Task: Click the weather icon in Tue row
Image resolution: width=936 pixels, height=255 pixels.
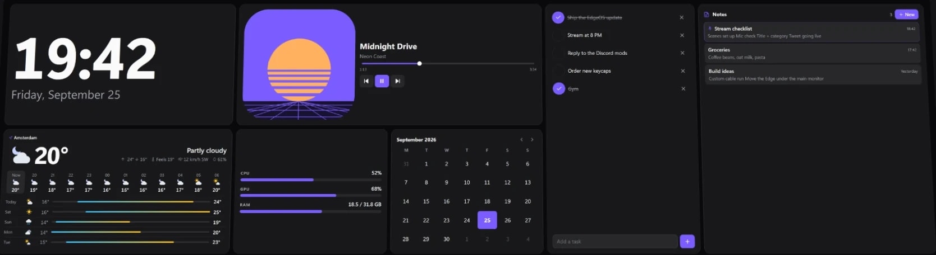Action: [x=28, y=242]
